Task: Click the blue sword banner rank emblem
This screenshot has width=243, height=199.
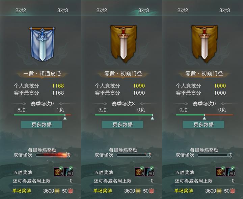Action: pos(42,44)
